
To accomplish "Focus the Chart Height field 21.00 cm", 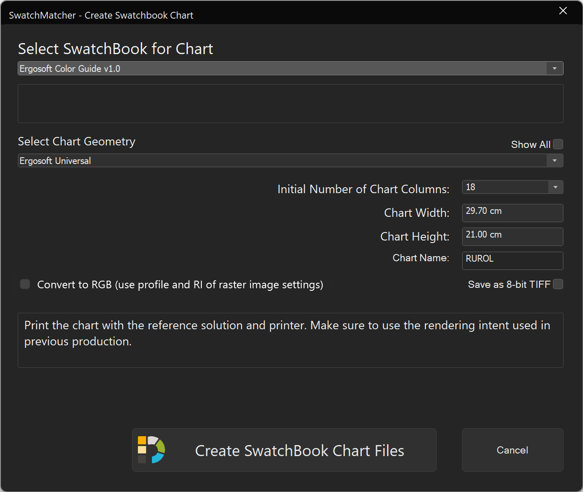I will [x=512, y=236].
